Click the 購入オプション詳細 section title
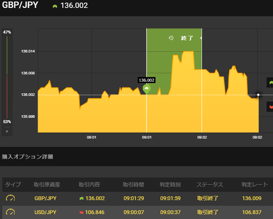 tap(27, 157)
